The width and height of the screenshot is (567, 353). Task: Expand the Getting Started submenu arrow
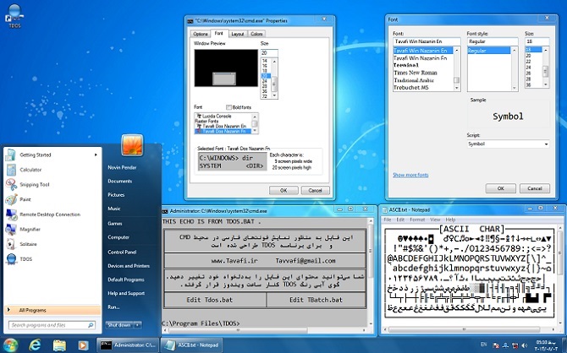pos(96,155)
